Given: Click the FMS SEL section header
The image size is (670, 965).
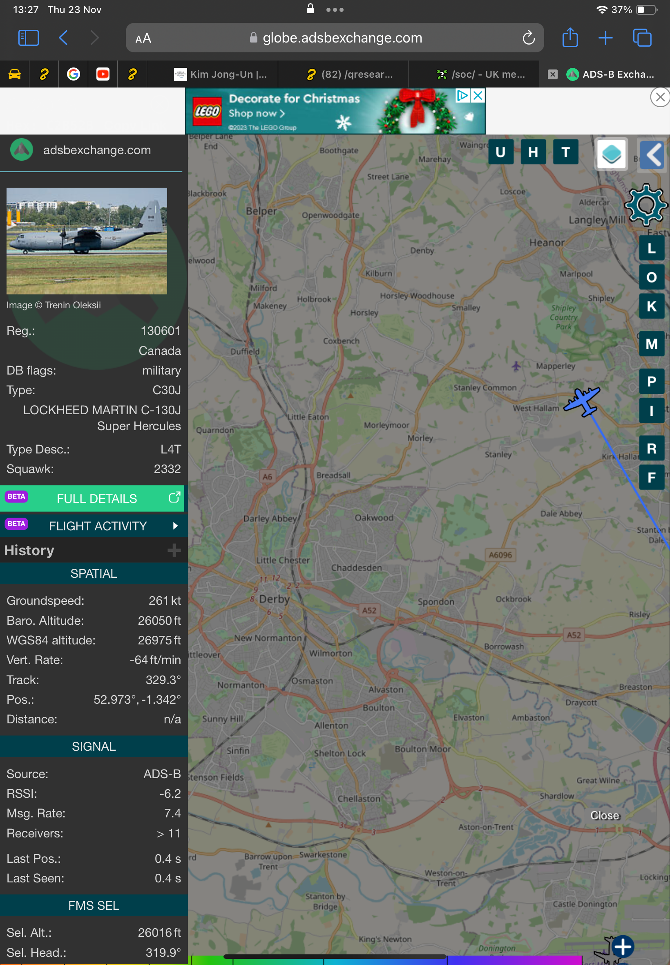Looking at the screenshot, I should (x=94, y=905).
